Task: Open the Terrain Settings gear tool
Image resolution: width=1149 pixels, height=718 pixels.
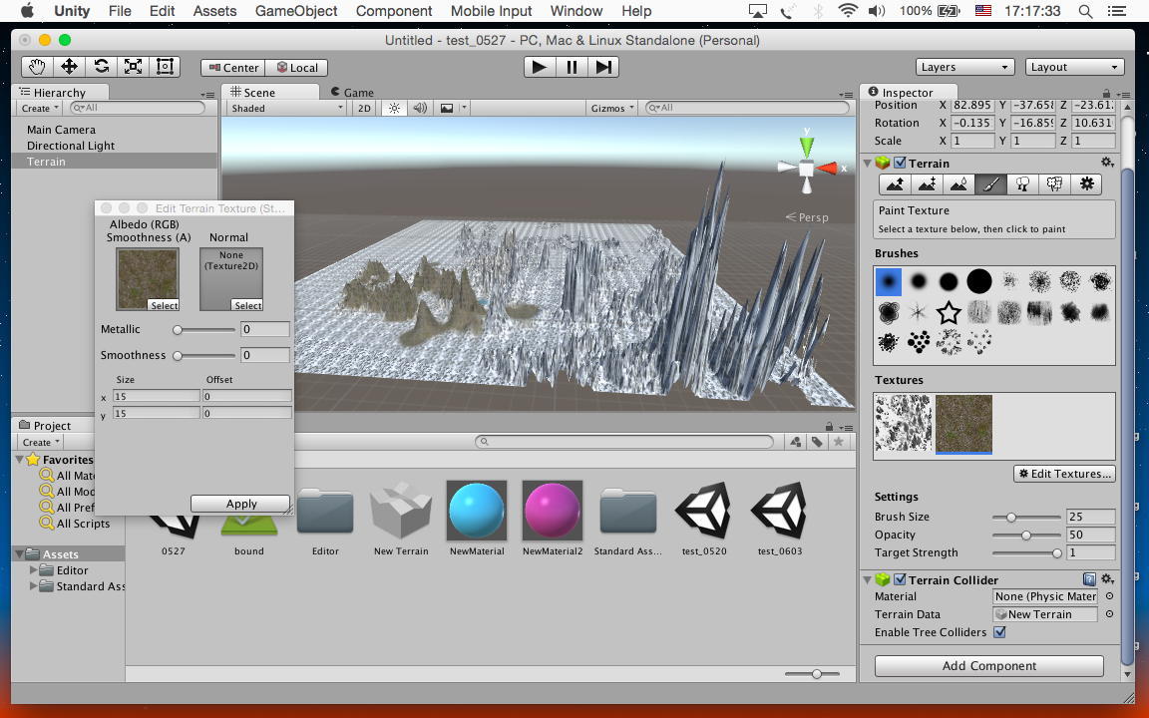Action: 1086,184
